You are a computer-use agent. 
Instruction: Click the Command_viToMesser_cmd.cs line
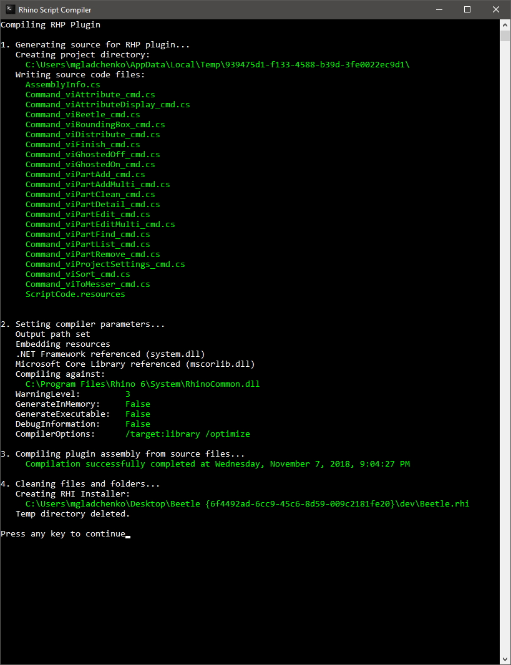tap(88, 284)
